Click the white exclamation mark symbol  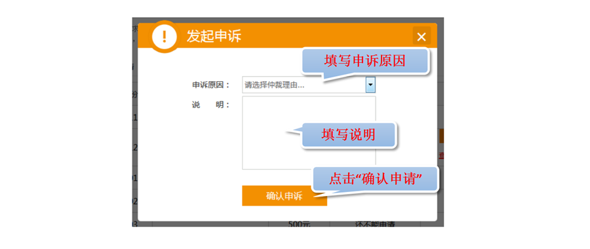click(x=164, y=37)
